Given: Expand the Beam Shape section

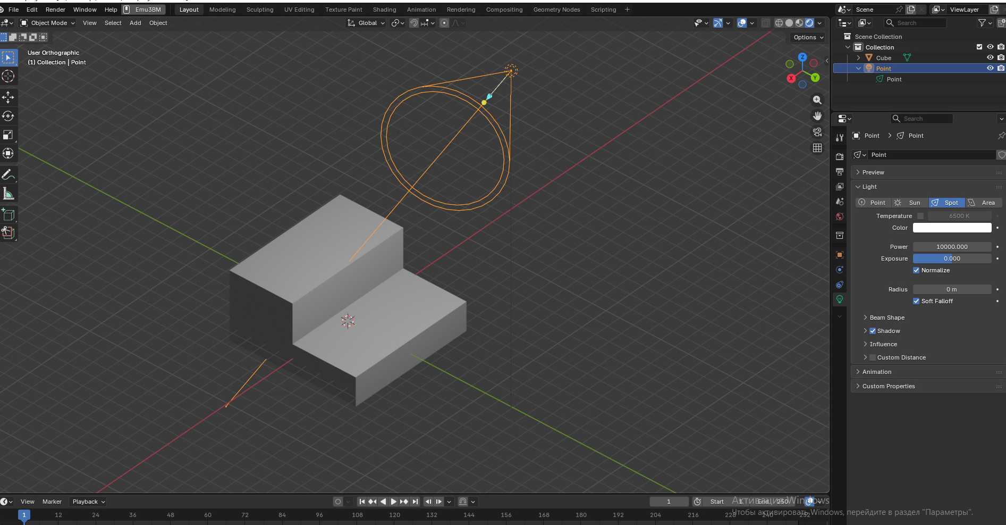Looking at the screenshot, I should click(x=886, y=318).
